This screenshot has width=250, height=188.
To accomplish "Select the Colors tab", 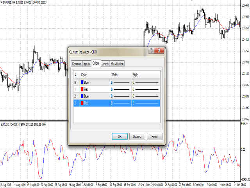I will pyautogui.click(x=96, y=63).
